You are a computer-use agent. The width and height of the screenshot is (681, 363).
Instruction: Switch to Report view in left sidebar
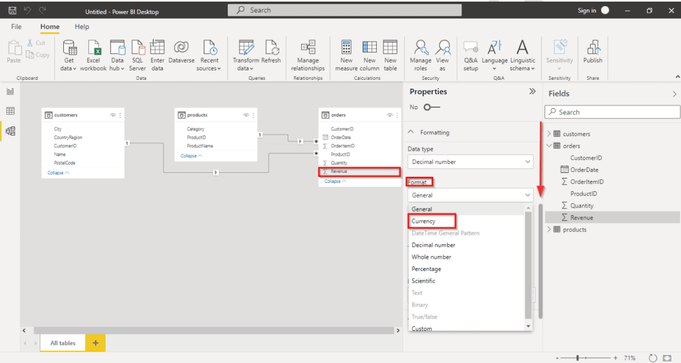[10, 91]
